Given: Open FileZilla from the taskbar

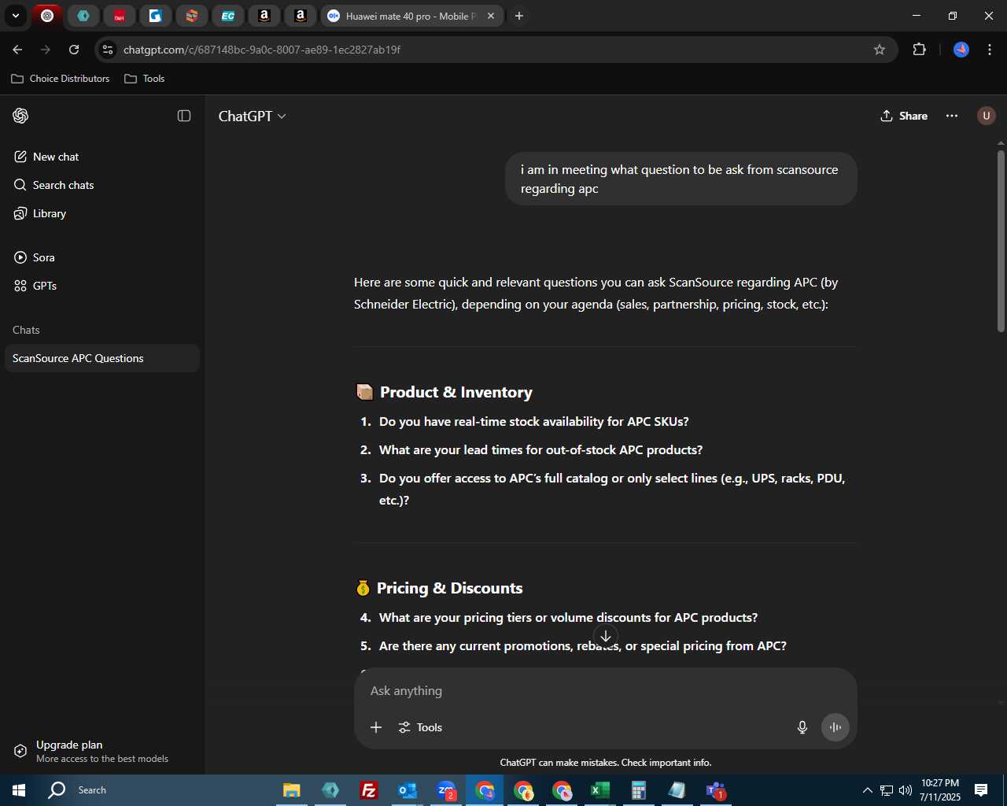Looking at the screenshot, I should pos(368,790).
